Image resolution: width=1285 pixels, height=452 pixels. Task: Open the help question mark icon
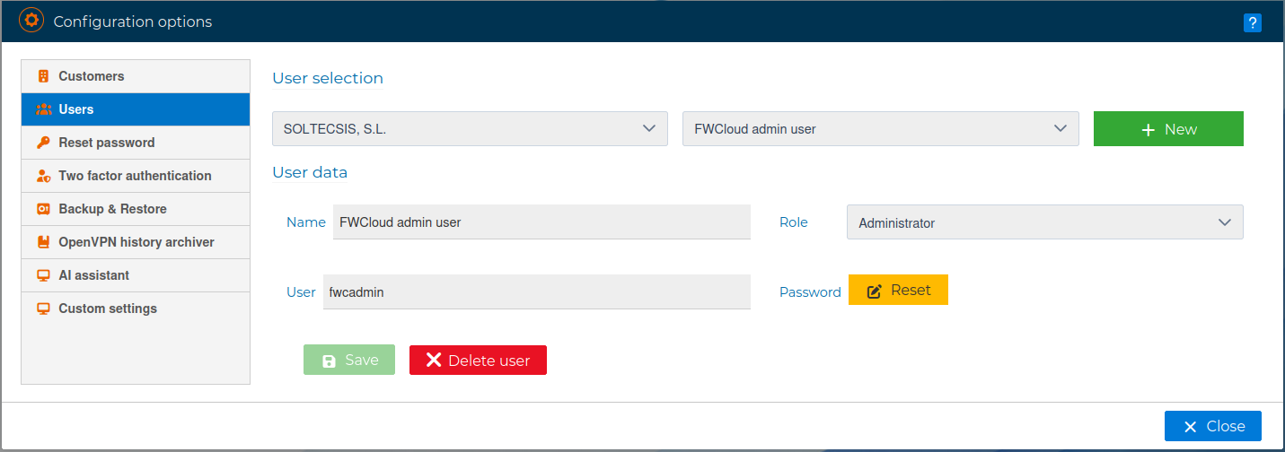click(1252, 23)
